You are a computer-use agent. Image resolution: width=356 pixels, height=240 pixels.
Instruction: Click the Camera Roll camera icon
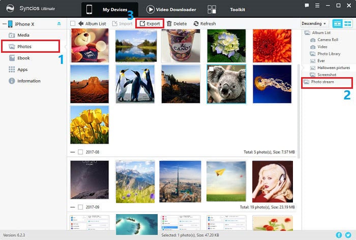(x=313, y=40)
